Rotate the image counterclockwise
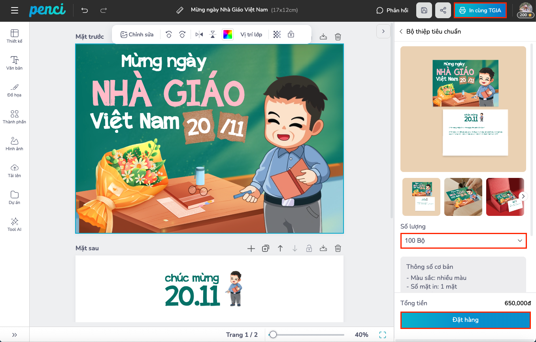 click(x=169, y=34)
